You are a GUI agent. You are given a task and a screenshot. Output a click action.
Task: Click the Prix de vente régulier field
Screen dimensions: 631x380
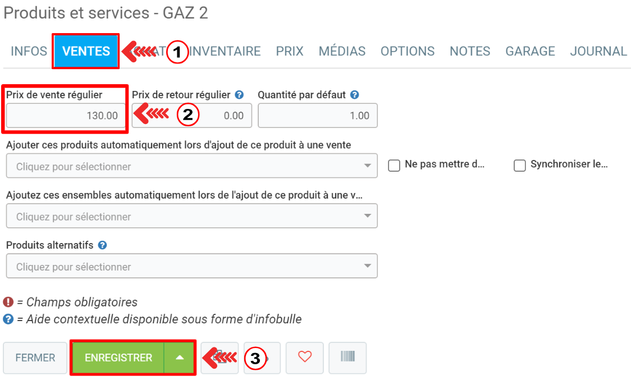tap(66, 116)
